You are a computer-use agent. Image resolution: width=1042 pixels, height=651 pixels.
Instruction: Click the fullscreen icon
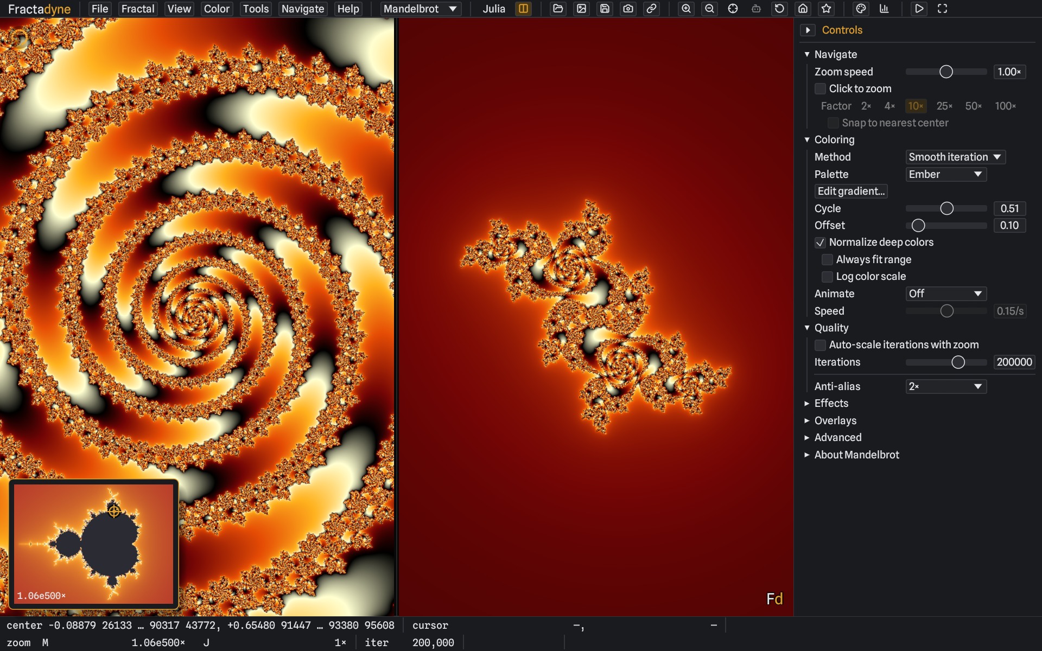942,9
